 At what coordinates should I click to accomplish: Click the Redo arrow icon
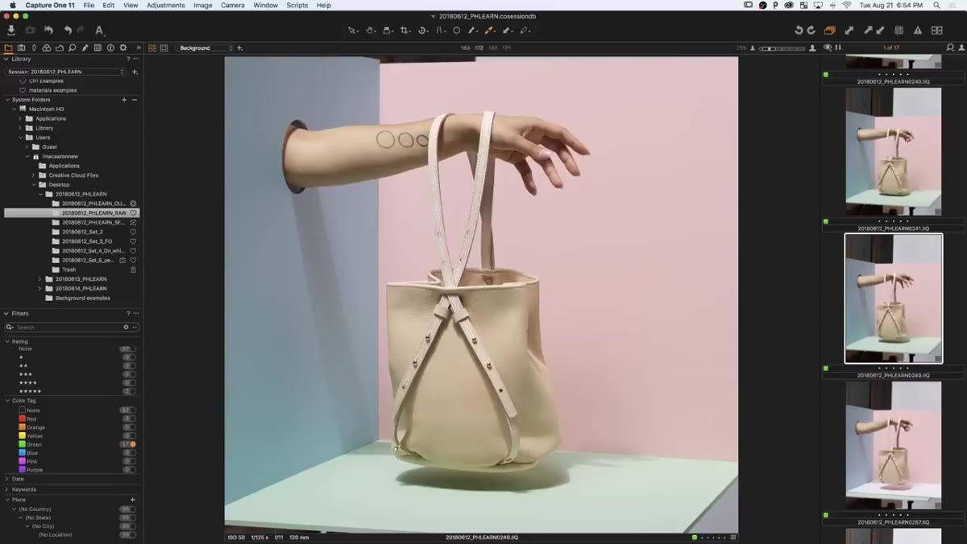click(x=81, y=31)
